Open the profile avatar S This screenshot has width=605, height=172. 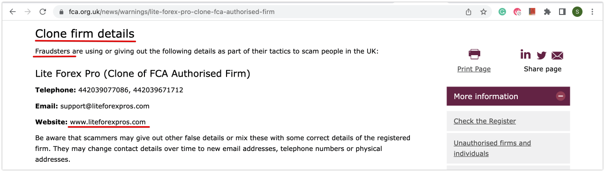point(577,12)
